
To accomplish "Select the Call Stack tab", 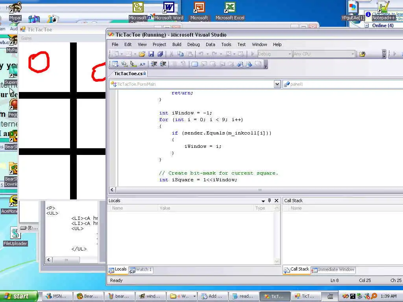I will click(x=297, y=269).
